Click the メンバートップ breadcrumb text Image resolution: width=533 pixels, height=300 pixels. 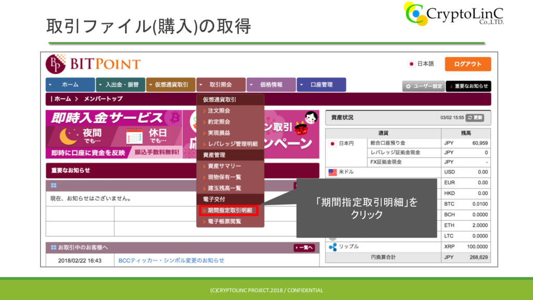point(103,99)
